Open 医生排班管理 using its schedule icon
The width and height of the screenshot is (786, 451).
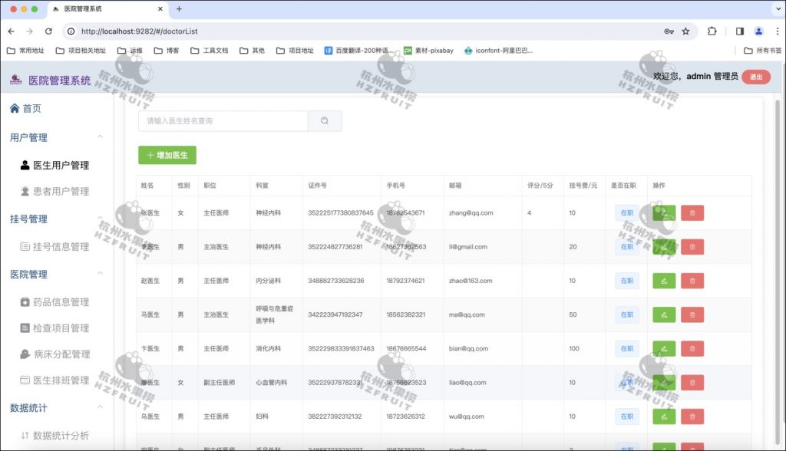26,380
